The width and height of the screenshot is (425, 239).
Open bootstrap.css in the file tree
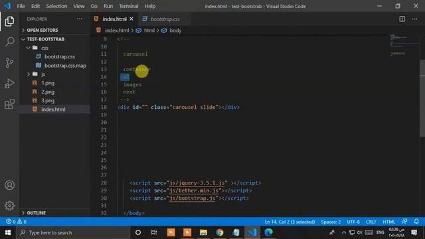tap(60, 56)
